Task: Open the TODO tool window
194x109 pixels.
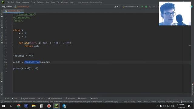Action: click(42, 98)
